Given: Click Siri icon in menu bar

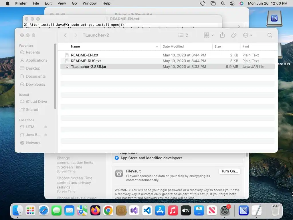Looking at the screenshot, I should point(241,3).
